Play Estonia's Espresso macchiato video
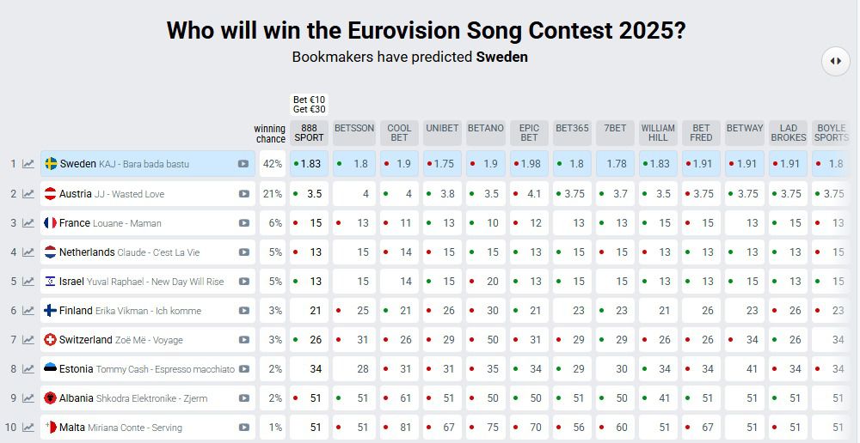860x443 pixels. [243, 369]
